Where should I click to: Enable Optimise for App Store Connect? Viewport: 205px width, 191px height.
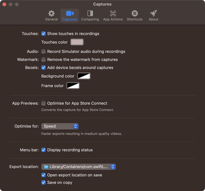(44, 103)
